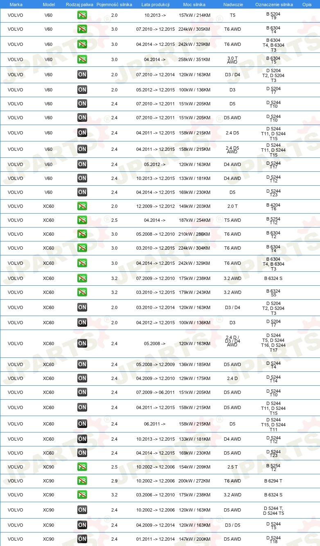The height and width of the screenshot is (546, 320).
Task: Click the '10.2002 -> 12.2006' cell in the 2.9 row
Action: (x=155, y=481)
